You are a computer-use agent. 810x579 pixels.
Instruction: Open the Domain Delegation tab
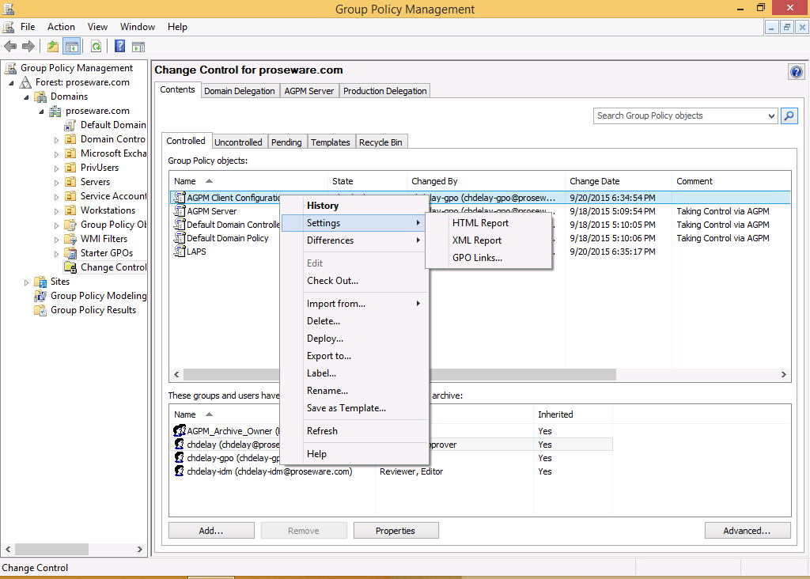[240, 91]
